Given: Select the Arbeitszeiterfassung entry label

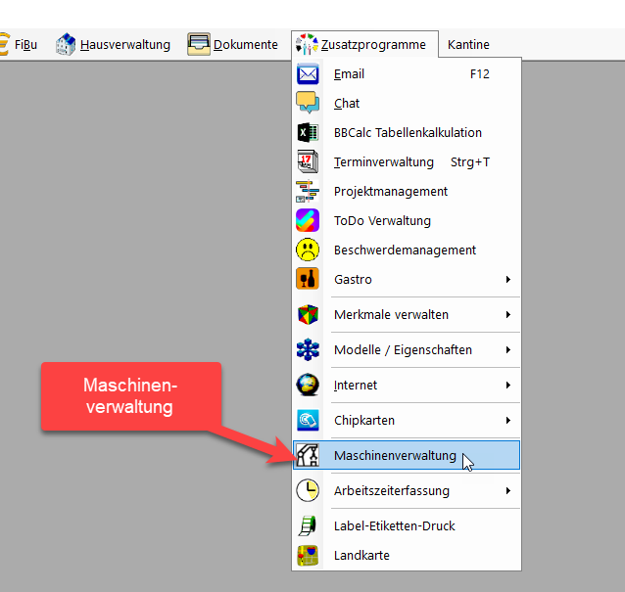Looking at the screenshot, I should pos(392,491).
